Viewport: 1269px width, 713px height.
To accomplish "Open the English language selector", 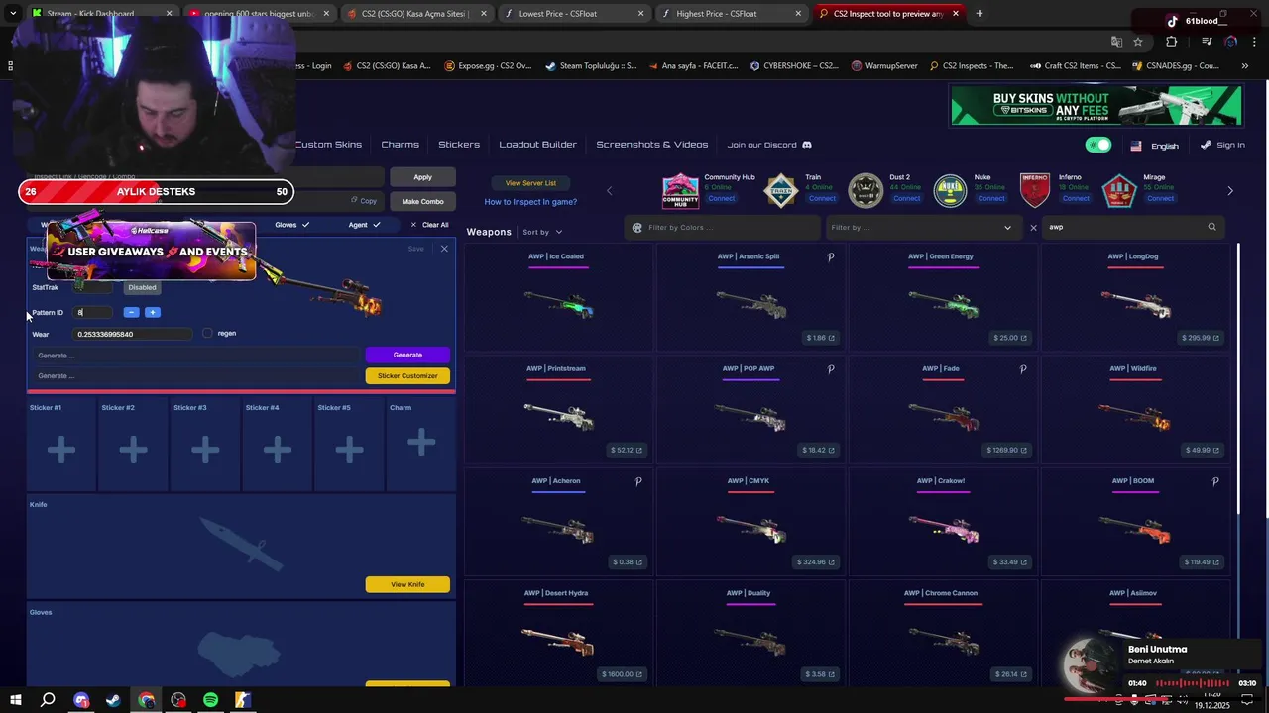I will (1155, 145).
